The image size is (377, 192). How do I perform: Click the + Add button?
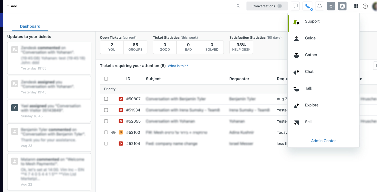tap(12, 6)
